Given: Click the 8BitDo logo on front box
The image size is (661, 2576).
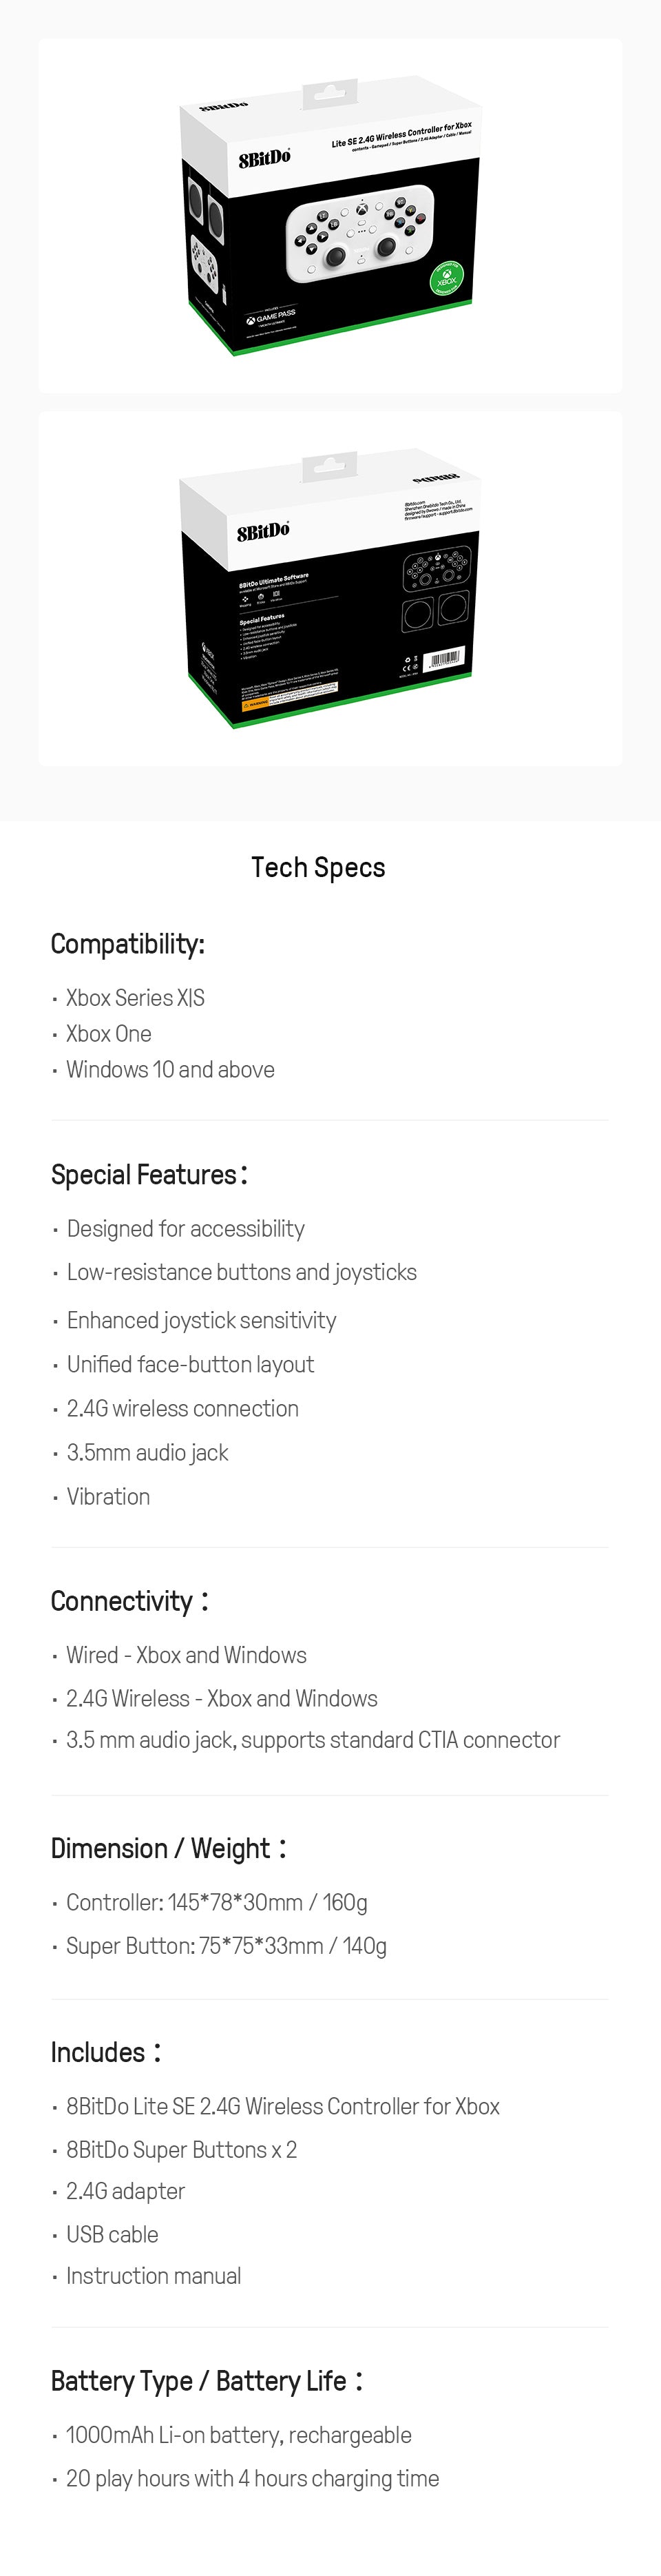Looking at the screenshot, I should click(x=264, y=158).
